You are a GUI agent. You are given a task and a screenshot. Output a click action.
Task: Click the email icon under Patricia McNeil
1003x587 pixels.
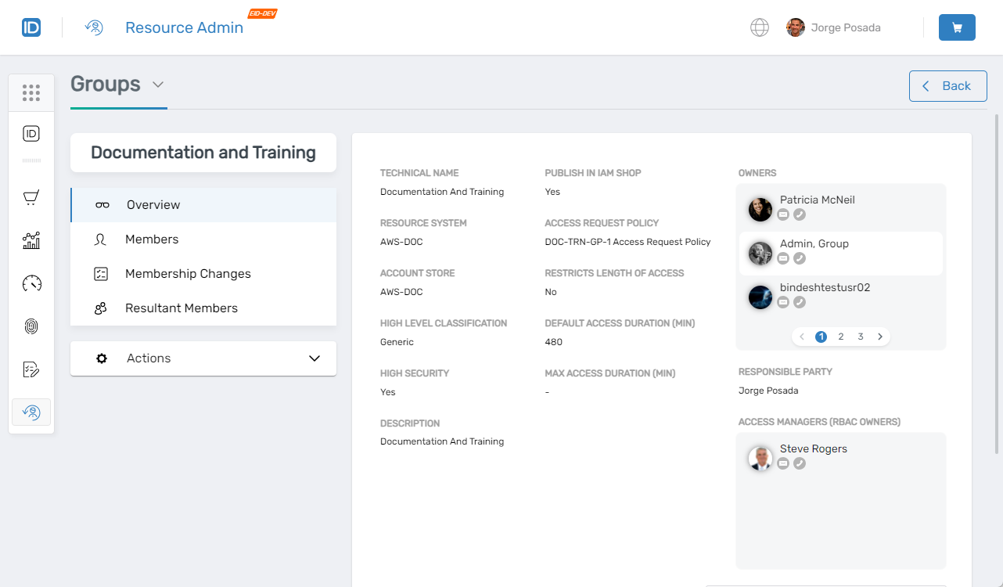click(783, 214)
